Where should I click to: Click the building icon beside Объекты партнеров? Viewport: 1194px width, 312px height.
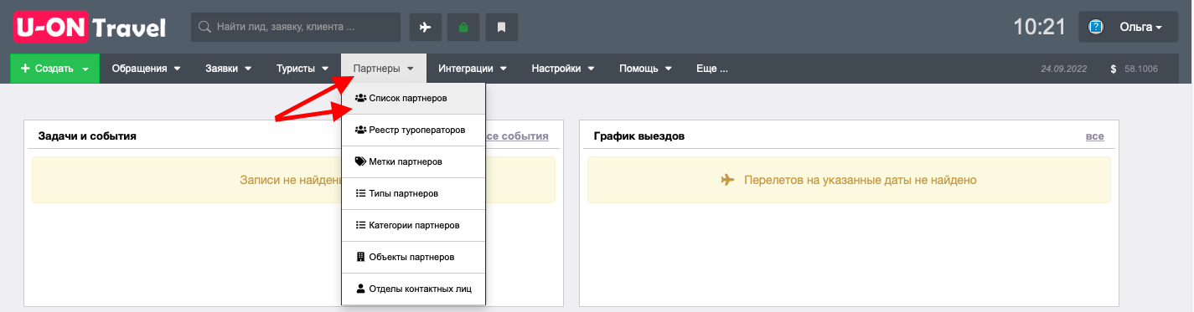pyautogui.click(x=360, y=257)
